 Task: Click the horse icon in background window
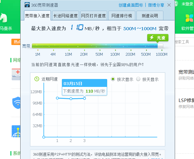[x=3, y=18]
